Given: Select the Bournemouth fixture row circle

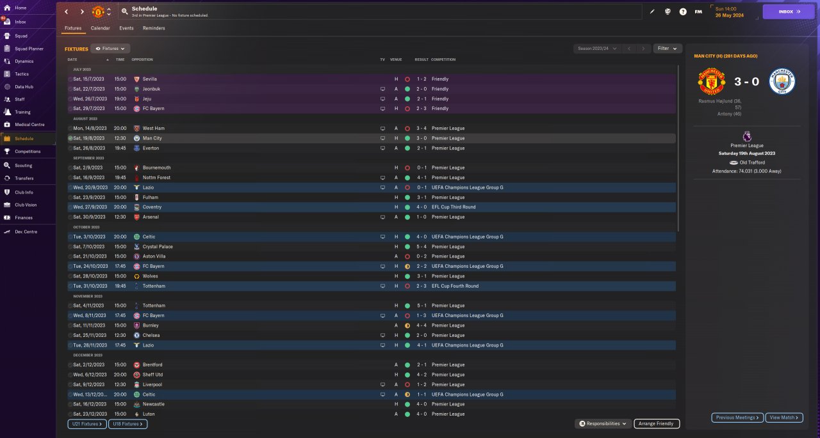Looking at the screenshot, I should click(70, 168).
